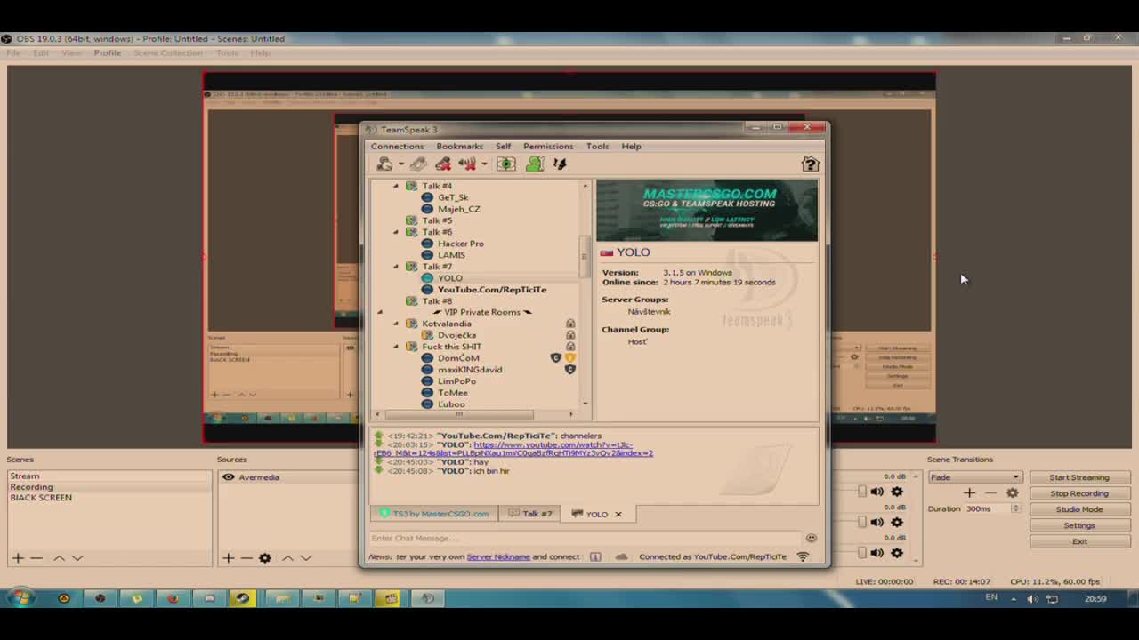This screenshot has width=1139, height=640.
Task: Click the transition Duration stepper arrows
Action: (x=1015, y=508)
